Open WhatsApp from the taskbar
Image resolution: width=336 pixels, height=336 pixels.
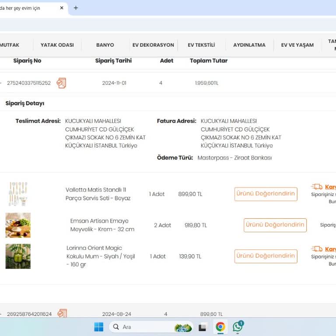click(238, 327)
